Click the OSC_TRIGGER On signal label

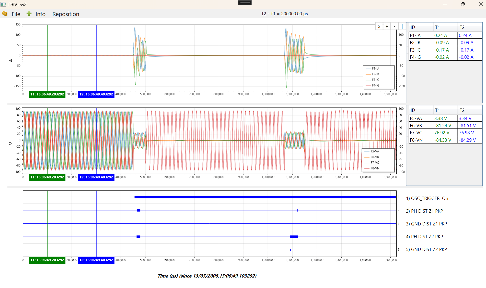coord(427,198)
